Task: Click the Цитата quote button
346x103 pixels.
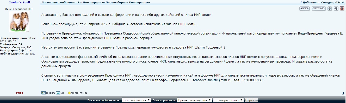Action: tap(305, 9)
